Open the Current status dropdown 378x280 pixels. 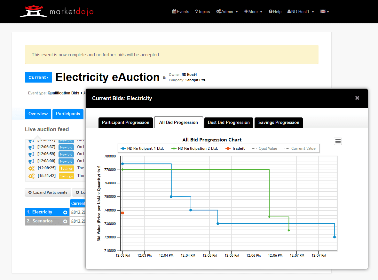[38, 77]
